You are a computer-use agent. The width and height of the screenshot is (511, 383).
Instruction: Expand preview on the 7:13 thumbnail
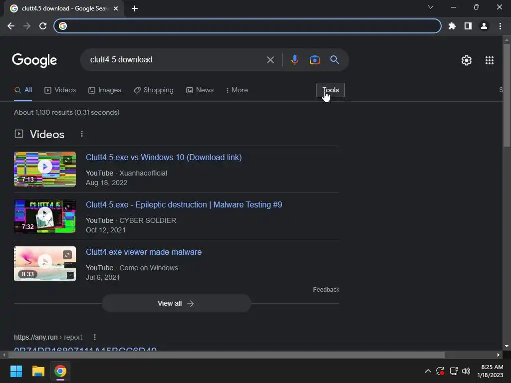[x=67, y=160]
